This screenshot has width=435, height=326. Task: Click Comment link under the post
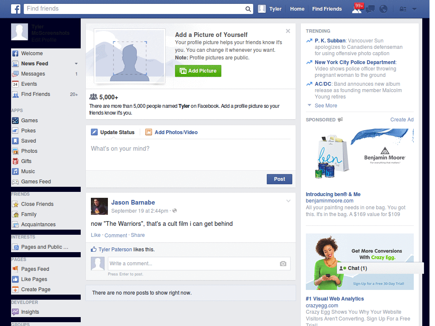pos(116,235)
